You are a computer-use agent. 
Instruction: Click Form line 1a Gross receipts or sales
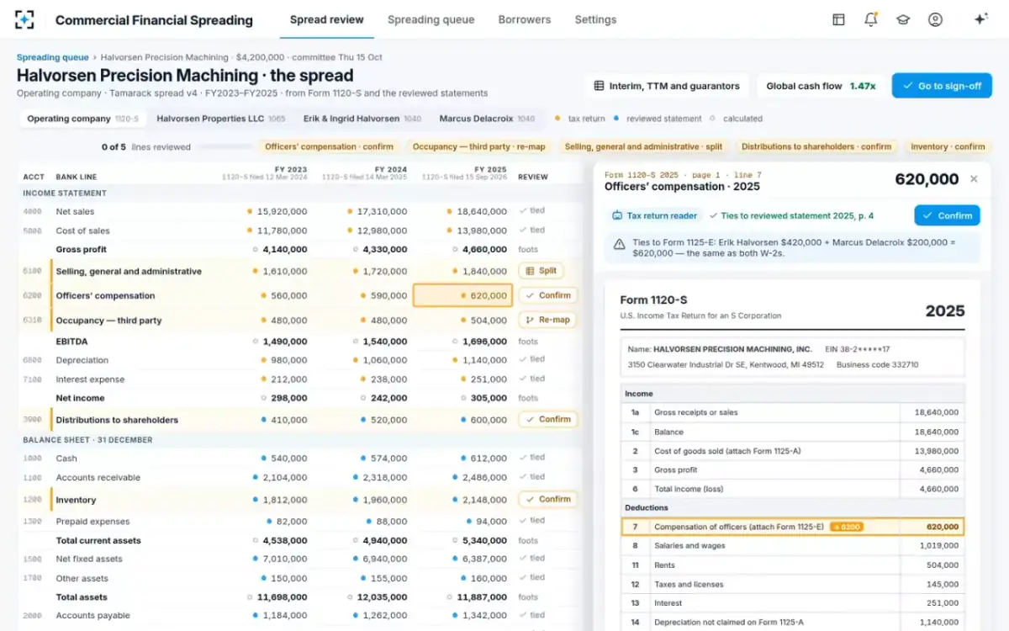point(793,412)
